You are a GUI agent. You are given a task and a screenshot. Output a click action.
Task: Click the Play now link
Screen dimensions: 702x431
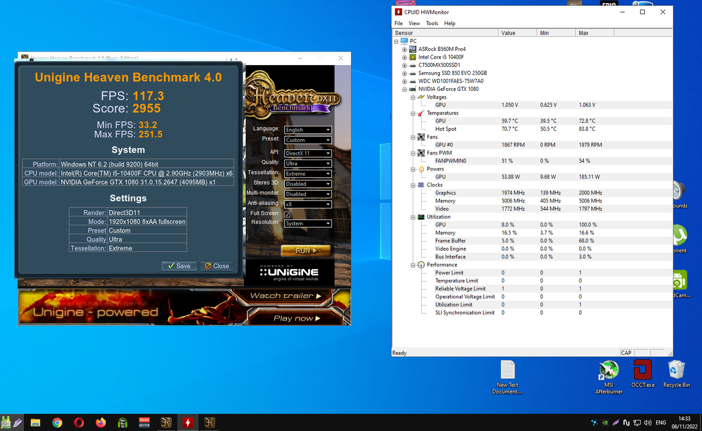click(297, 318)
